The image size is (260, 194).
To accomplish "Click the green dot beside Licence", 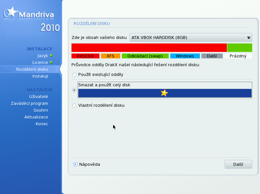I will point(51,62).
